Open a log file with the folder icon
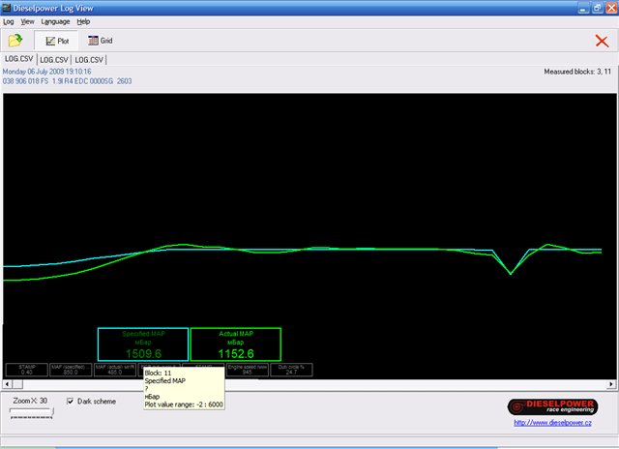 pos(15,41)
